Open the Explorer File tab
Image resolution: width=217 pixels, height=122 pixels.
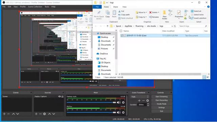[97, 7]
